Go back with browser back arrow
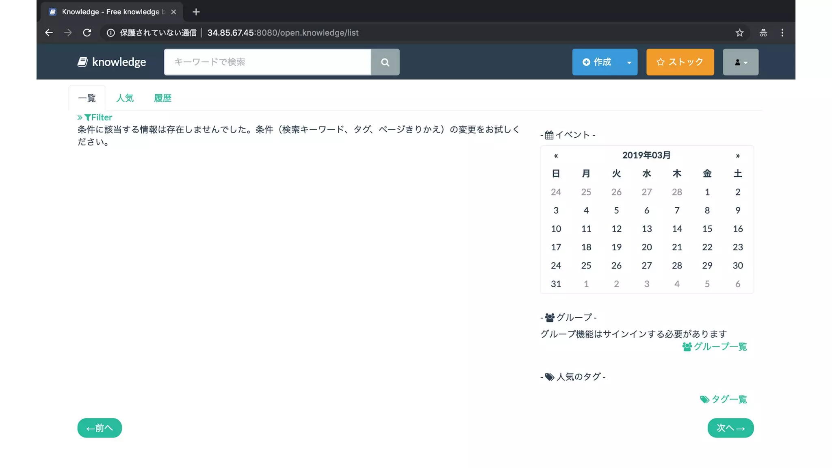 point(49,33)
